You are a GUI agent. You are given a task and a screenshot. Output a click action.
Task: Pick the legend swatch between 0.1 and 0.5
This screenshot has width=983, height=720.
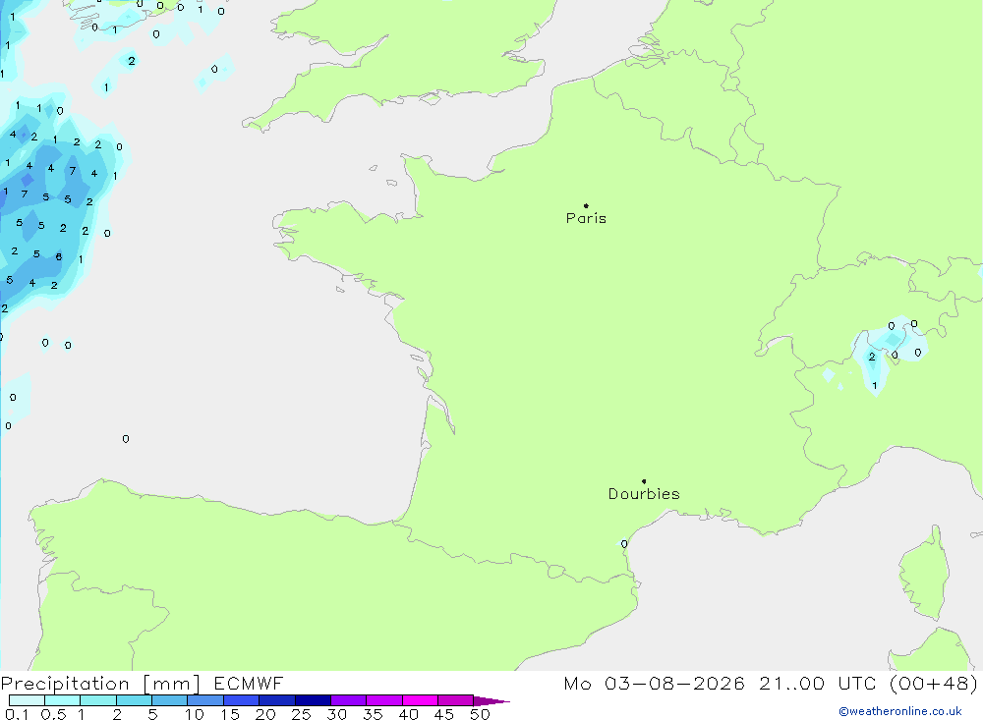(x=27, y=700)
